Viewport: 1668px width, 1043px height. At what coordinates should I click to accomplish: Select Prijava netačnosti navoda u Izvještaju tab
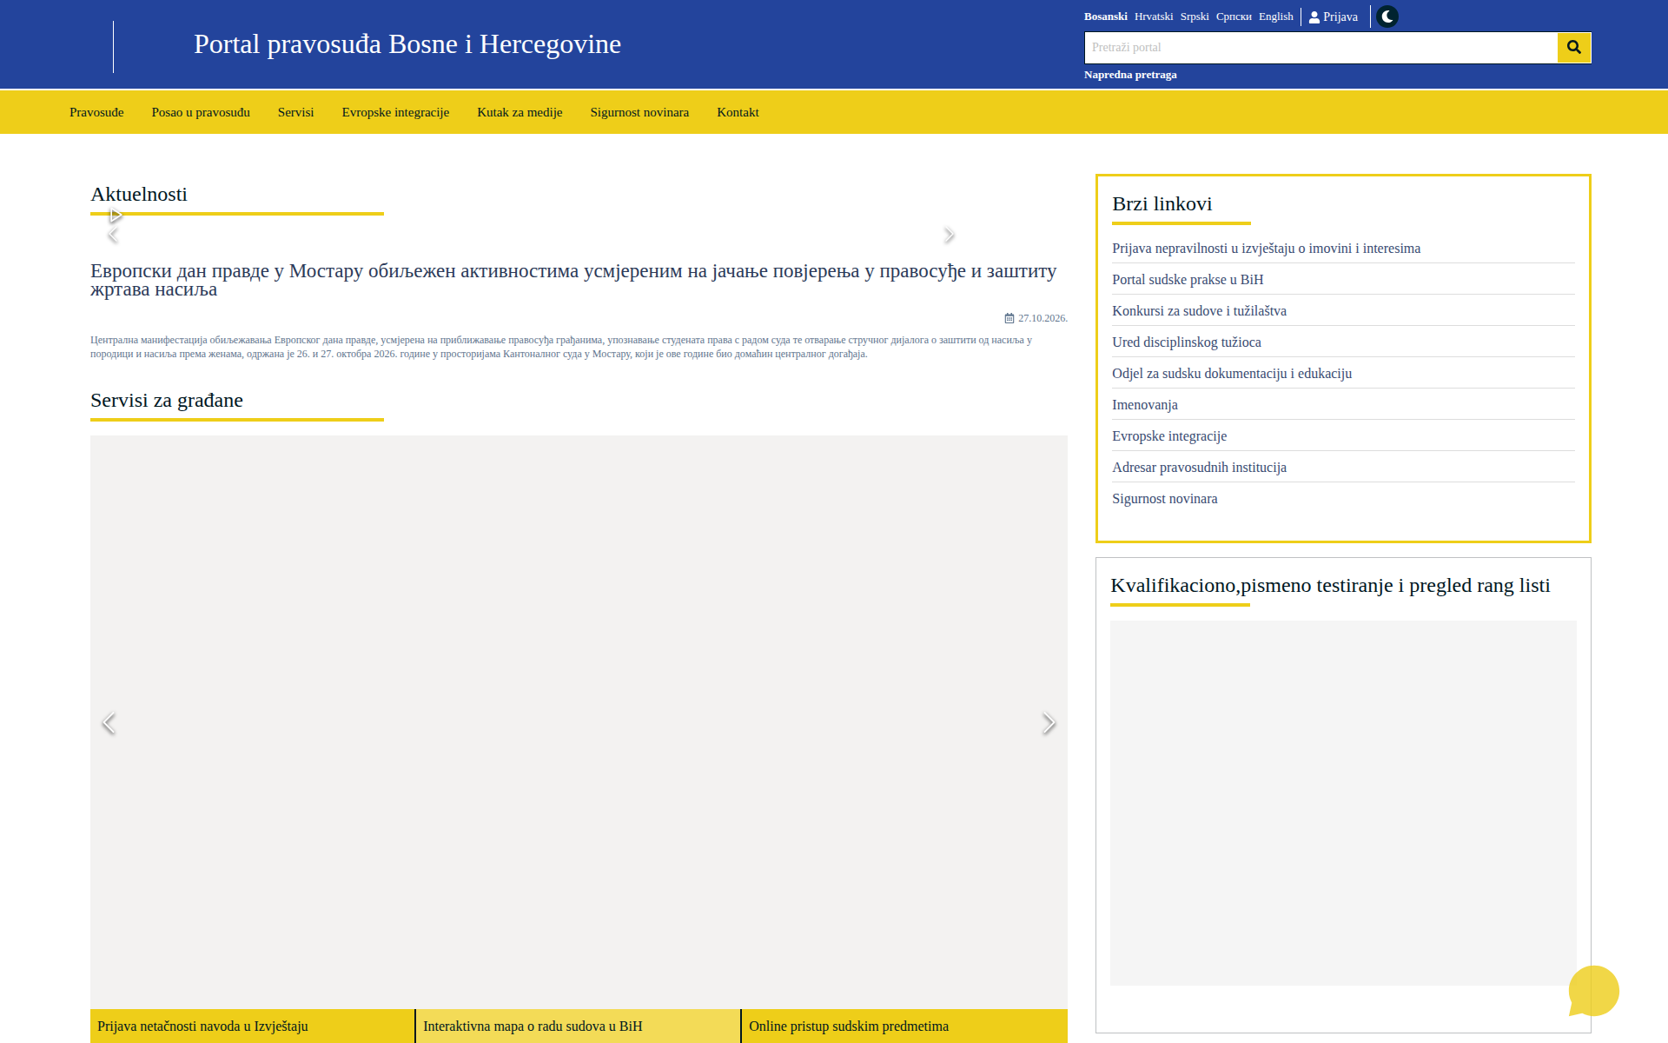[252, 1026]
